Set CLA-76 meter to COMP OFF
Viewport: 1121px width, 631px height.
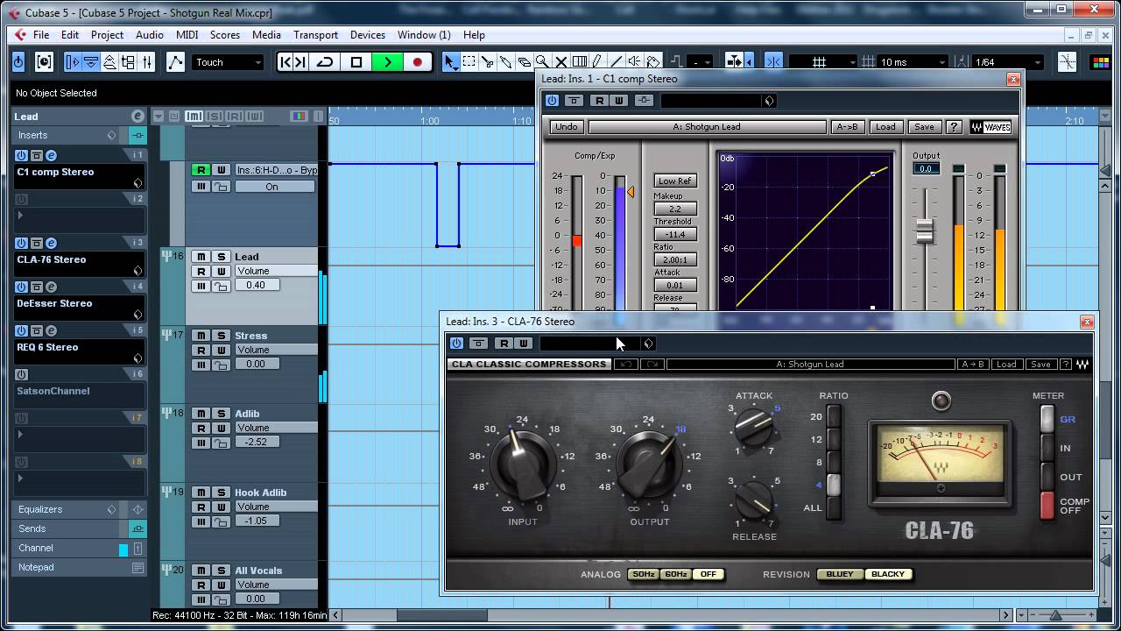(1047, 506)
